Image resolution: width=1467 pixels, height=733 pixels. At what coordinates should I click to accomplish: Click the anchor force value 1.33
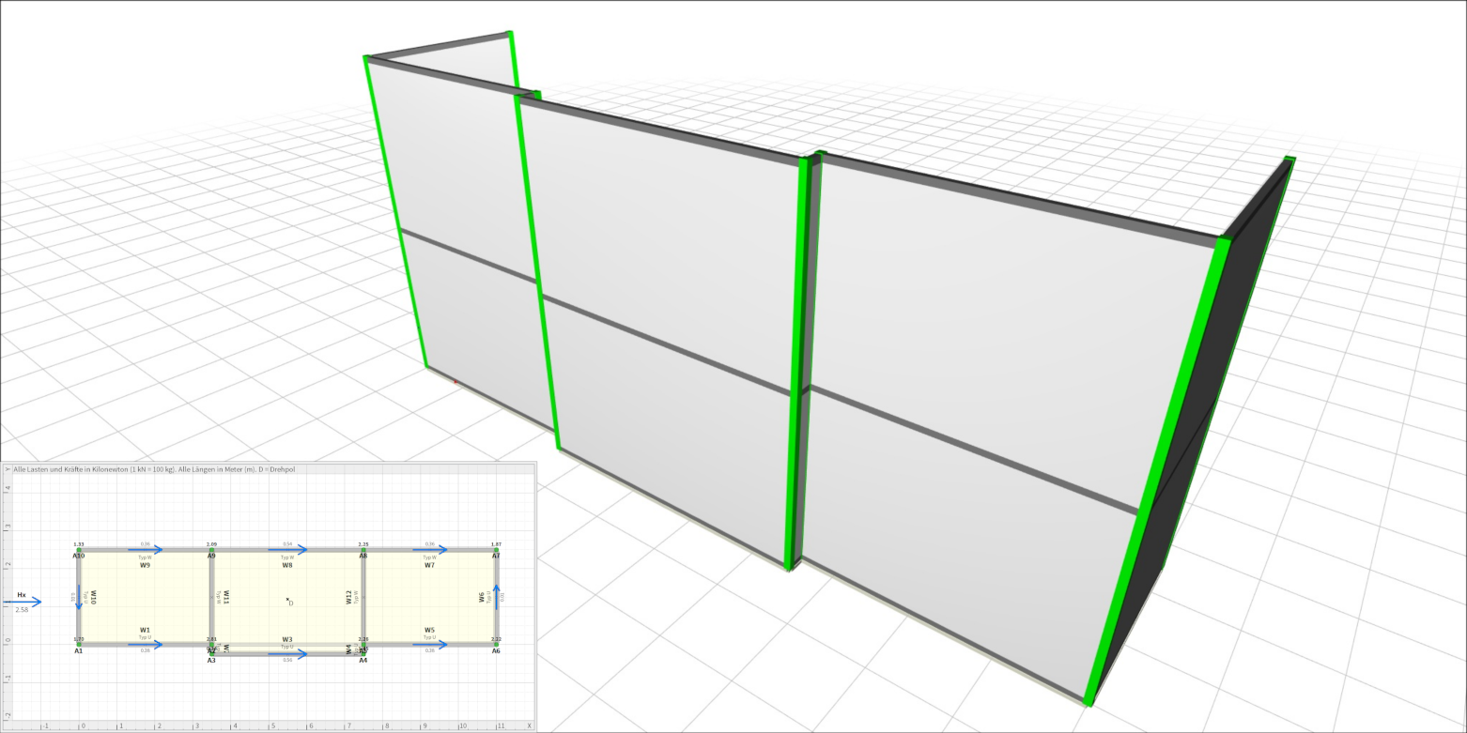click(x=79, y=544)
